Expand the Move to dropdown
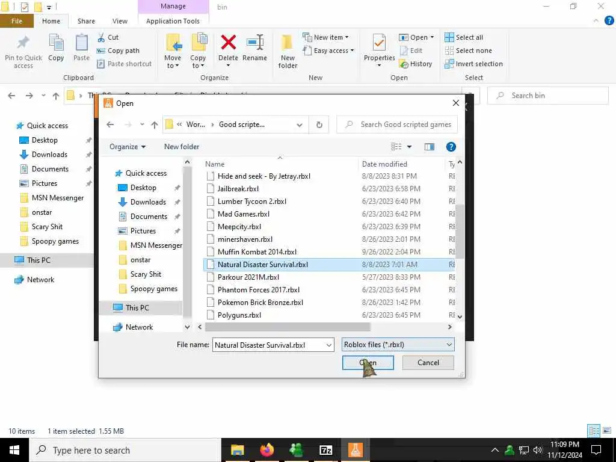Screen dimensions: 616x462 click(x=173, y=62)
